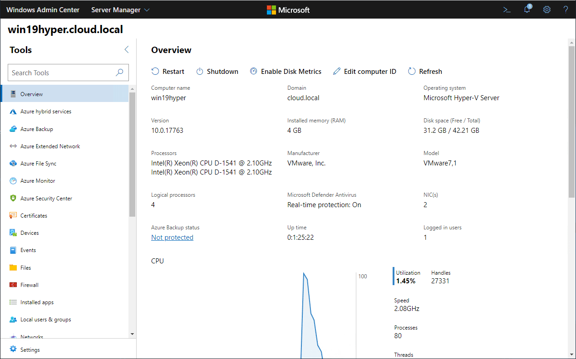This screenshot has height=359, width=576.
Task: Open the Certificates tool
Action: pos(33,215)
